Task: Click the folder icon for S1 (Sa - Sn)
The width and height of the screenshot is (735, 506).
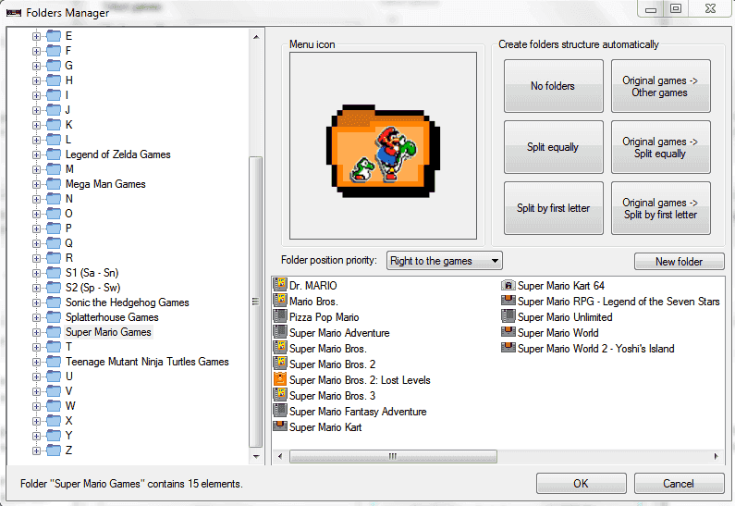Action: point(54,273)
